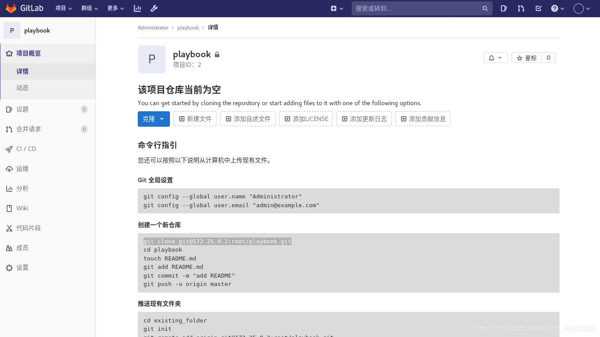Image resolution: width=600 pixels, height=337 pixels.
Task: Open the merge requests icon in top bar
Action: [x=521, y=8]
